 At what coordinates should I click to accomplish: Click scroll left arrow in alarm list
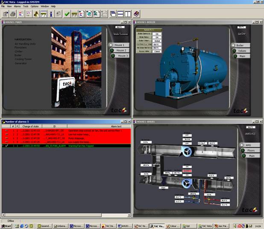3,215
